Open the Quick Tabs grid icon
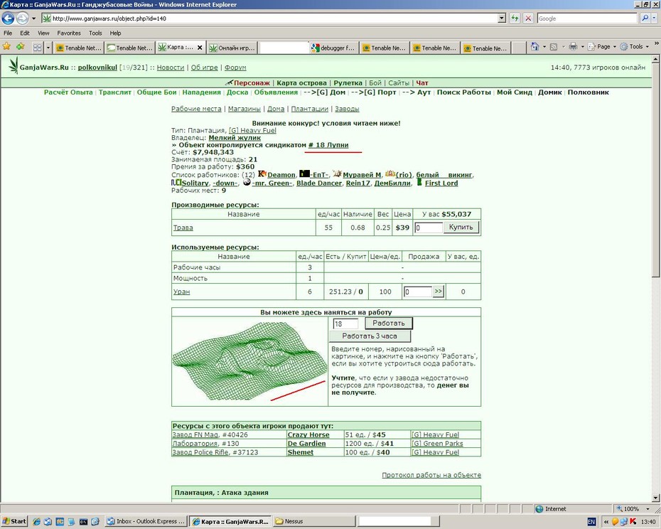The height and width of the screenshot is (529, 661). (38, 48)
